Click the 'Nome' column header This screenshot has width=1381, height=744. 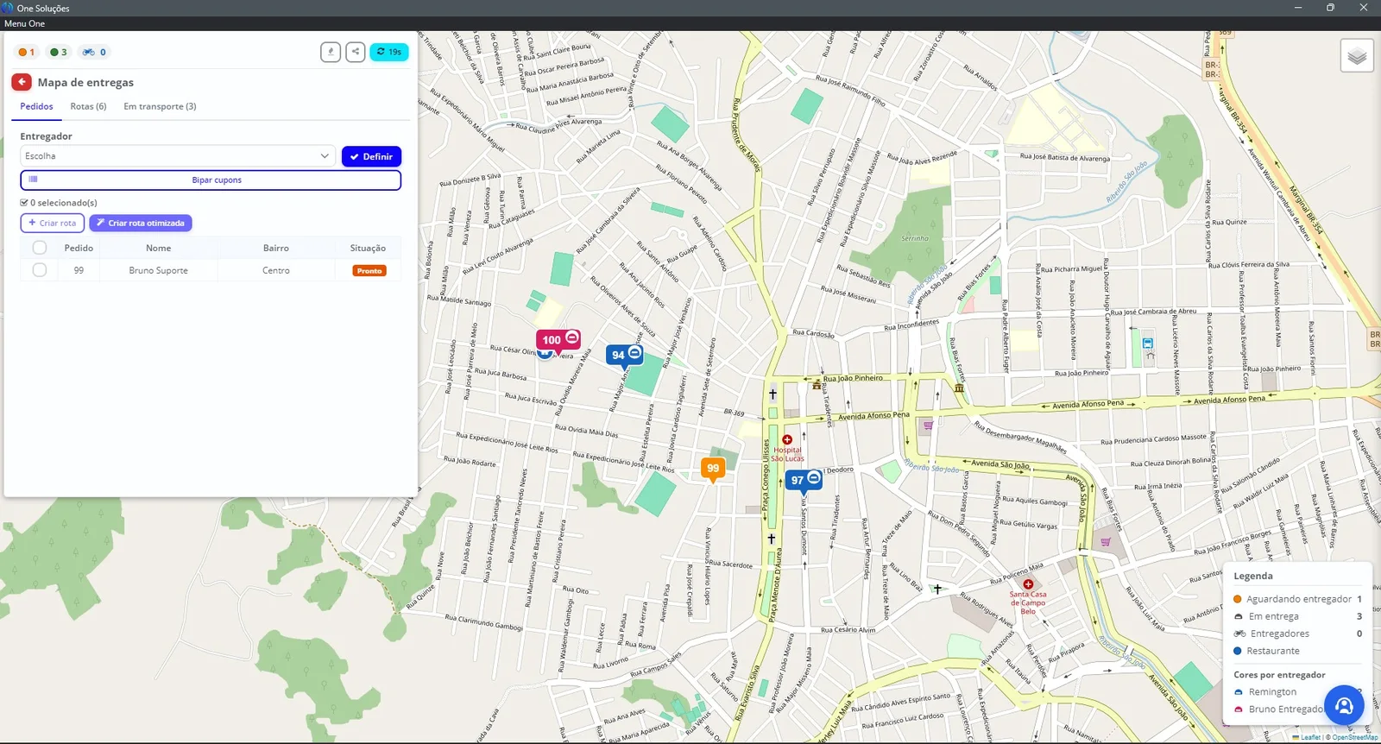pyautogui.click(x=159, y=248)
